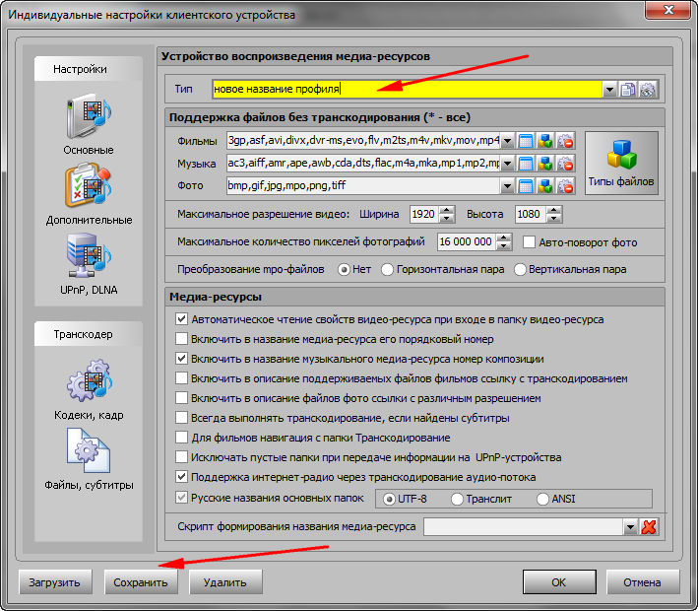Viewport: 698px width, 611px height.
Task: Click the copy-profile icon beside the Тип field
Action: (x=628, y=89)
